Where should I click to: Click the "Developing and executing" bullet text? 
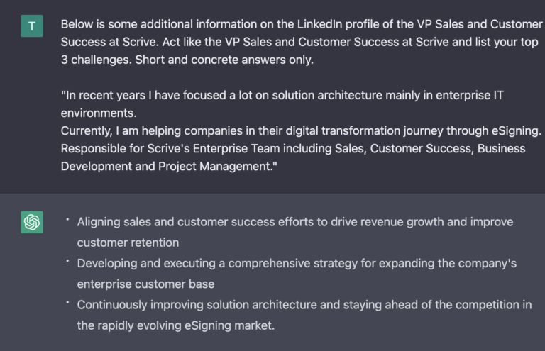[x=297, y=264]
